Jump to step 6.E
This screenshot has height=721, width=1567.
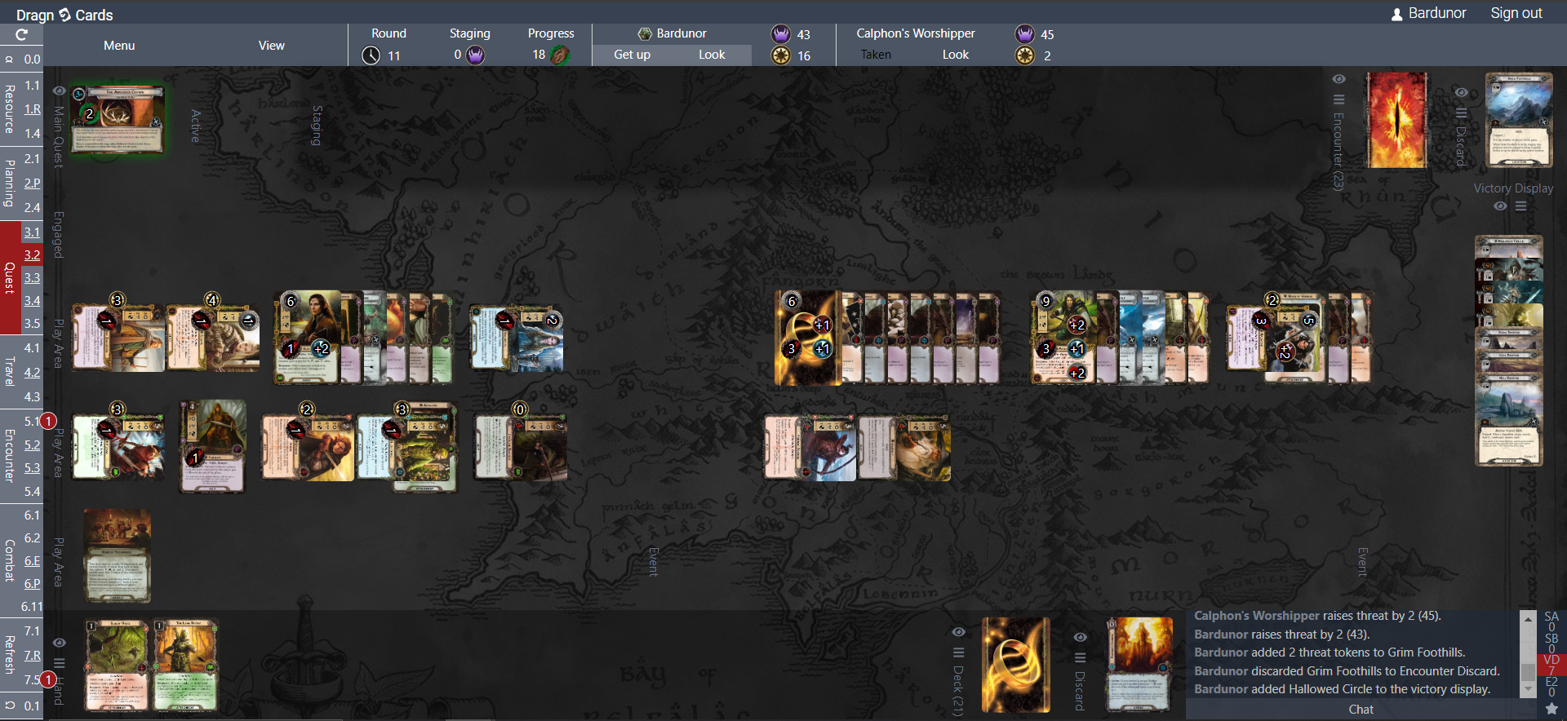[x=32, y=561]
